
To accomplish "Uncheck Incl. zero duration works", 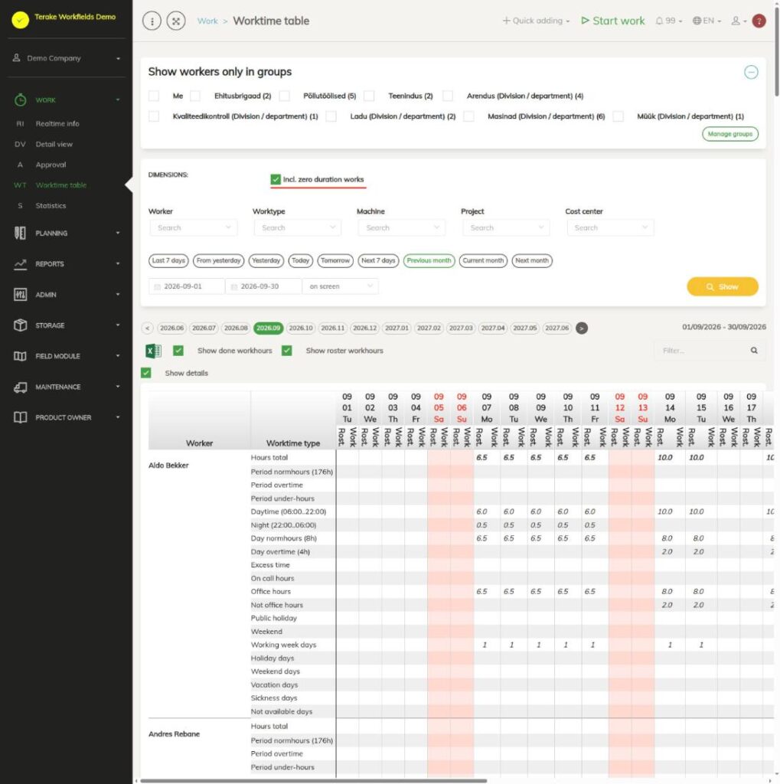I will [x=276, y=179].
